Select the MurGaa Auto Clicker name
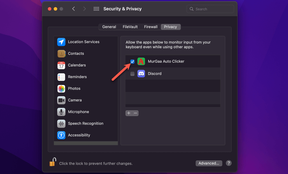 click(x=166, y=62)
